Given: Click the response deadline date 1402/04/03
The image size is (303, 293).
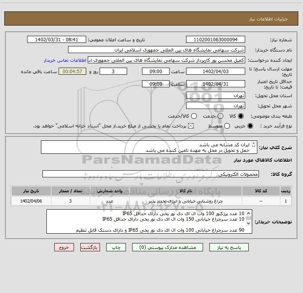Looking at the screenshot, I should point(216,71).
